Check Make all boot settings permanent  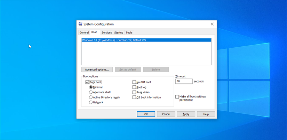[x=177, y=97]
